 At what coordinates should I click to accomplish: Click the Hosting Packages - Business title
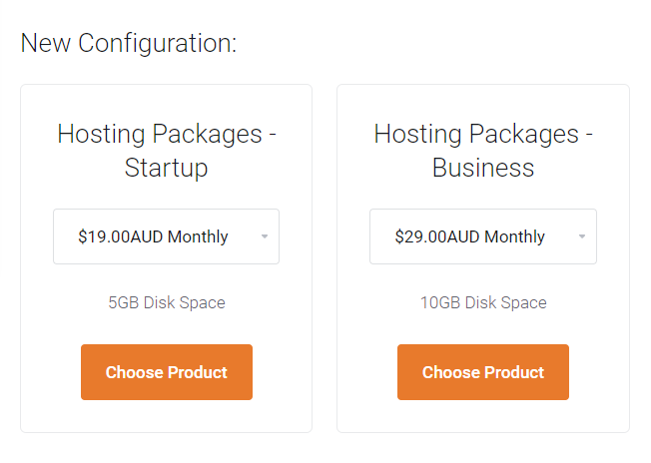[482, 150]
